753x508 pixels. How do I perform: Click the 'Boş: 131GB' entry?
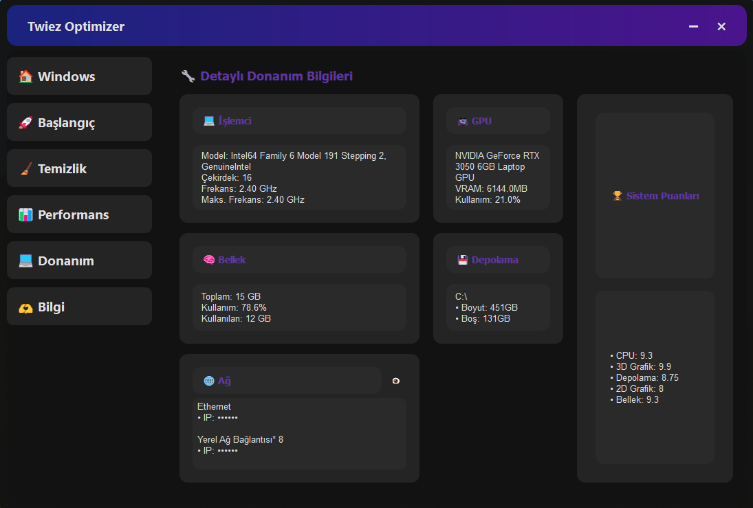coord(482,319)
